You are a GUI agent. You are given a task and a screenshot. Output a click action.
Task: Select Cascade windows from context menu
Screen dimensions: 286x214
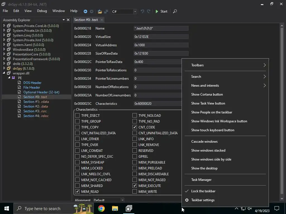(x=225, y=142)
